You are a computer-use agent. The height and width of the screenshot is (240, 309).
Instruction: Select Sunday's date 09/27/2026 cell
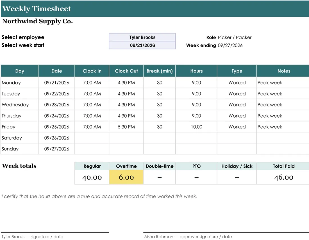click(56, 149)
